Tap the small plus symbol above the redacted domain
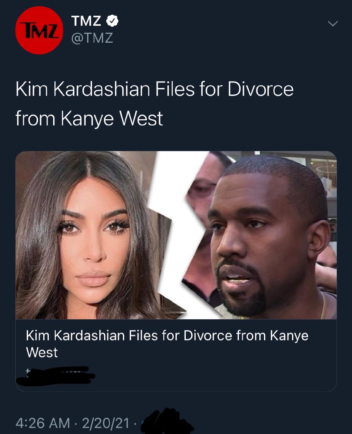Image resolution: width=352 pixels, height=434 pixels. click(28, 370)
